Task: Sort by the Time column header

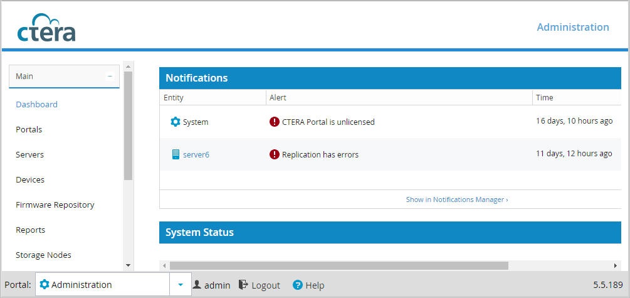Action: tap(577, 97)
